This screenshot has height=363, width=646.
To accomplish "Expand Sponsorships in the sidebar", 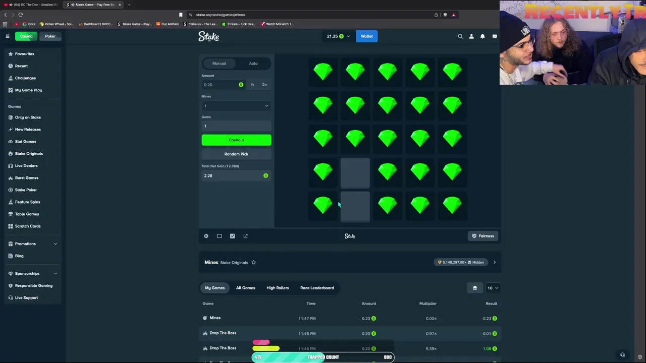I will pyautogui.click(x=32, y=274).
